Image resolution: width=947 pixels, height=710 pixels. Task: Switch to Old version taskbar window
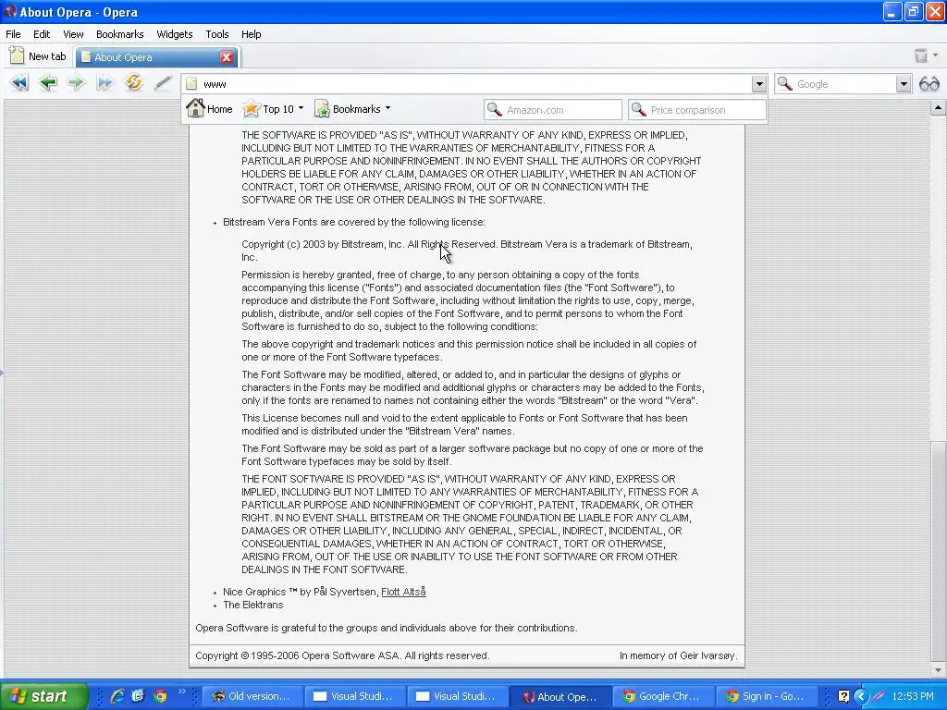coord(252,696)
